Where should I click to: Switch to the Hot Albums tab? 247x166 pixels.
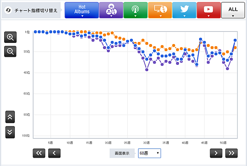[x=82, y=10]
